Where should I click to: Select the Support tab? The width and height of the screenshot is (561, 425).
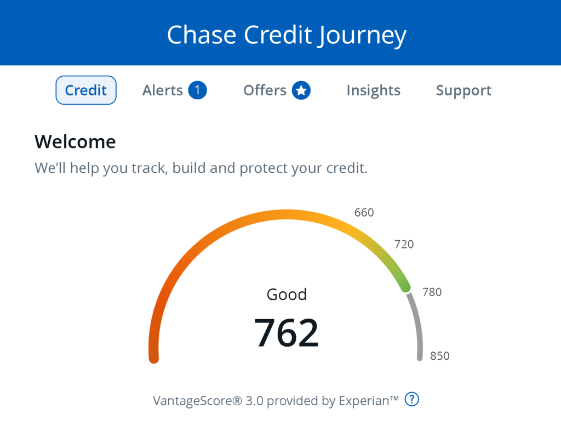click(463, 90)
